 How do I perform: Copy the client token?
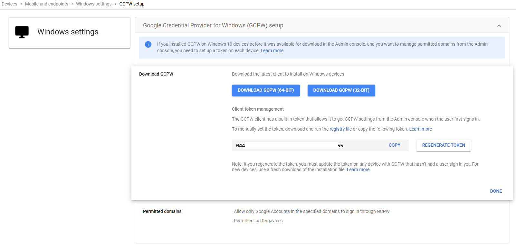394,145
